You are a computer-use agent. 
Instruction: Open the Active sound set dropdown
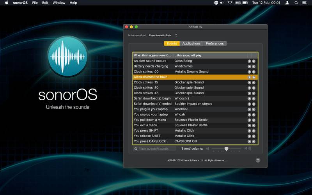coord(163,35)
